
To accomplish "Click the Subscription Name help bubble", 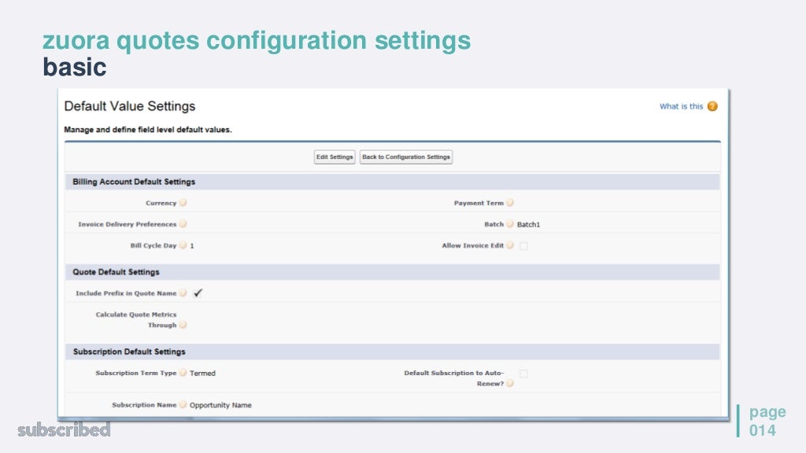I will tap(183, 405).
